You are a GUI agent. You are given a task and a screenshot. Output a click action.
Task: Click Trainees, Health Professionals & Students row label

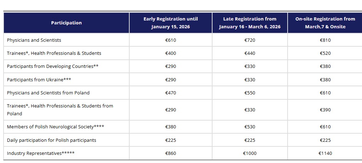(54, 53)
